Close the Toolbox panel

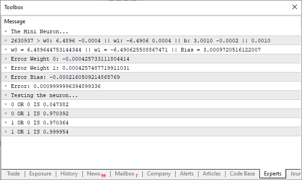pos(295,7)
